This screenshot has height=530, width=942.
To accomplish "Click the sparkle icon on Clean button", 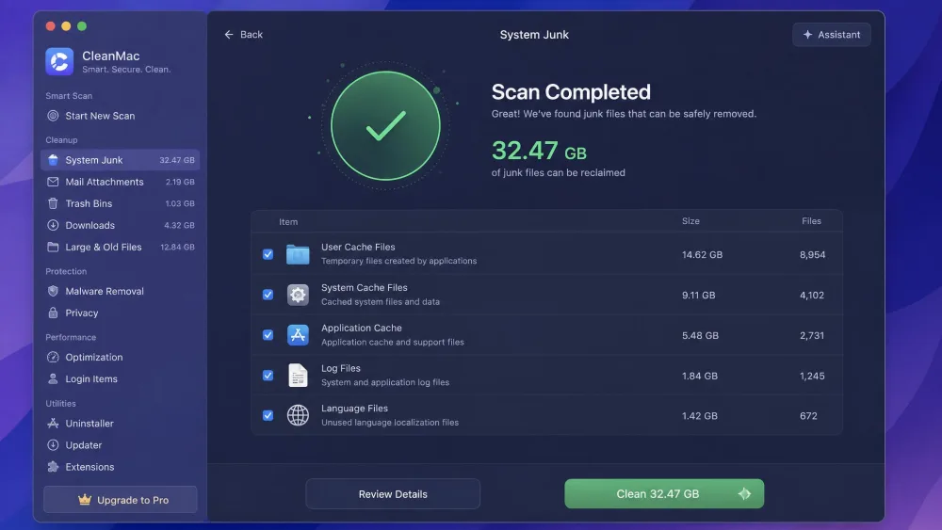I will 744,493.
